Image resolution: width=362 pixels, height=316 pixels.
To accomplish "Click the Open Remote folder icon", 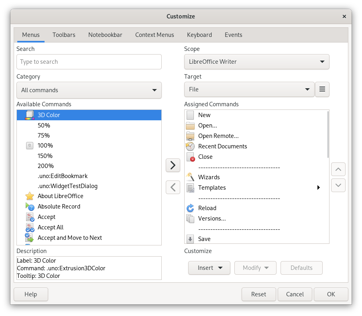I will pyautogui.click(x=190, y=136).
